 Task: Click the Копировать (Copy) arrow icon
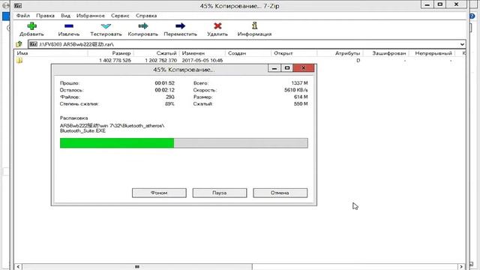143,26
